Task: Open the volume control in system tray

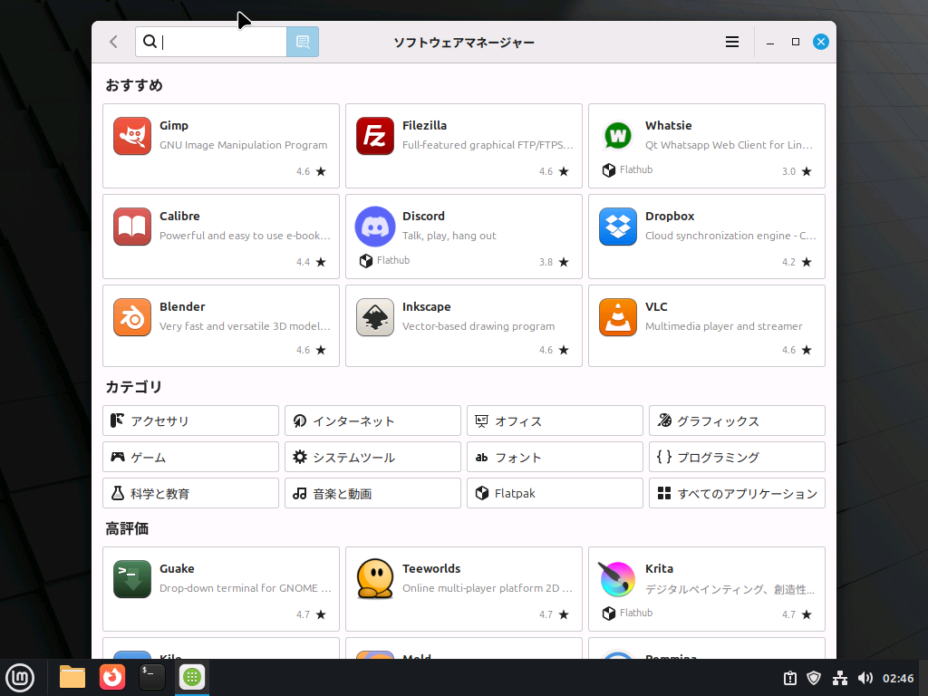Action: 865,678
